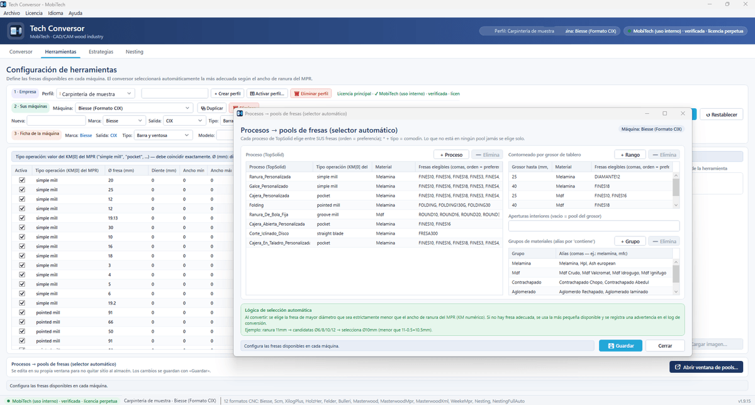Toggle Activa checkbox for the 19.2 mm fresa

click(22, 302)
